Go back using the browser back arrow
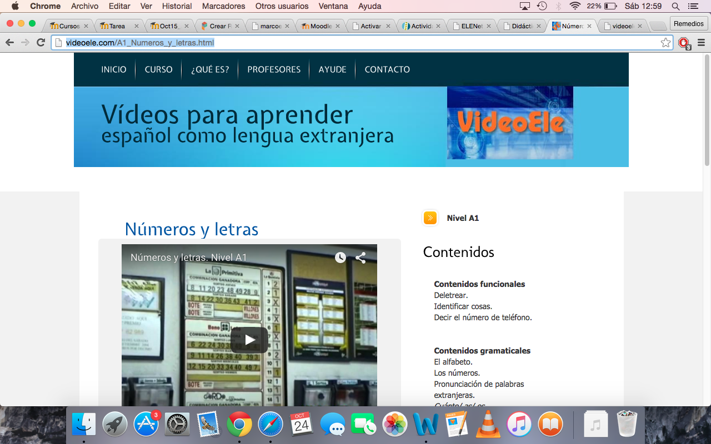Screen dimensions: 711x444 pos(9,43)
